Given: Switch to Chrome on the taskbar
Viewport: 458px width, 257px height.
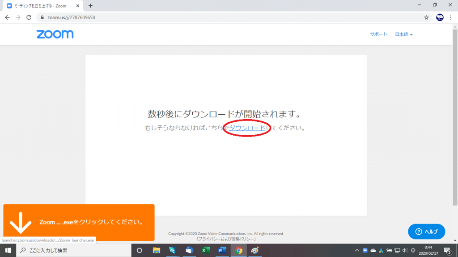Looking at the screenshot, I should 239,250.
